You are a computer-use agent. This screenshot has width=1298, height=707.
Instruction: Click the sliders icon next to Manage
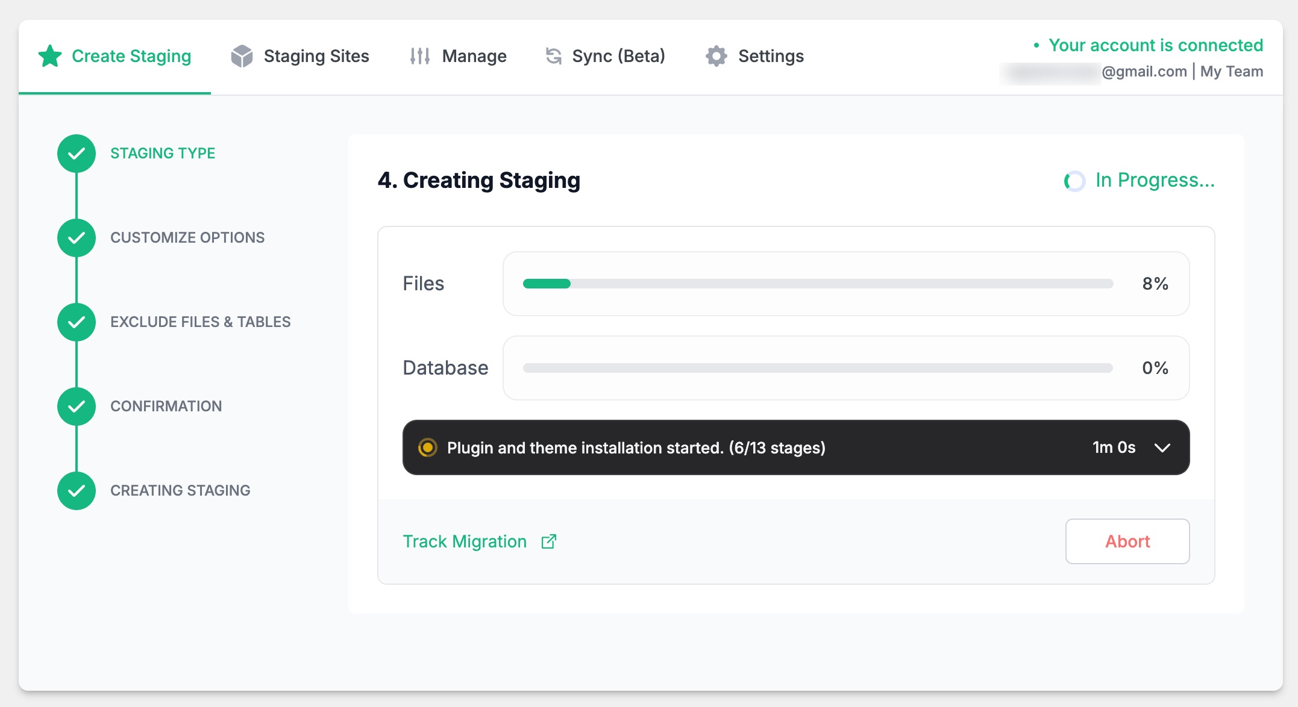(x=419, y=56)
